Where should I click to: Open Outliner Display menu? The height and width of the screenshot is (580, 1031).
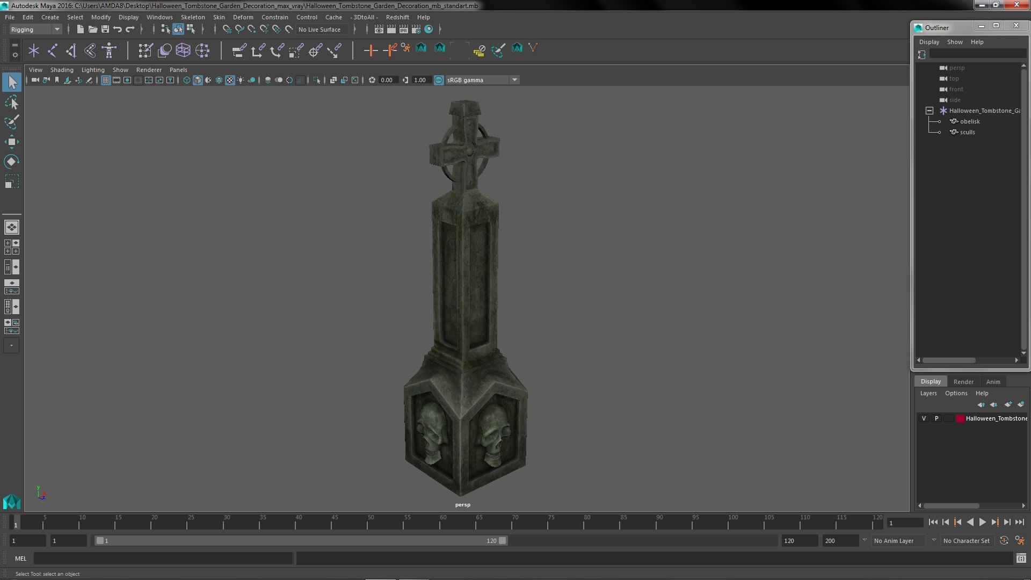929,42
